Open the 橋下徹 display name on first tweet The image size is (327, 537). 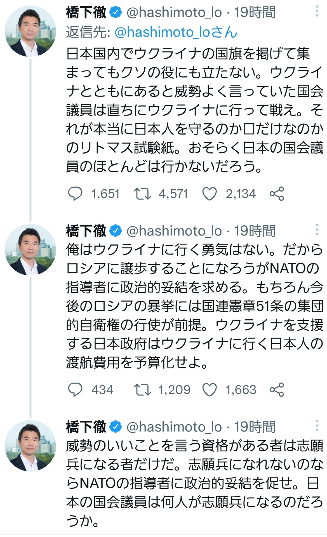86,12
